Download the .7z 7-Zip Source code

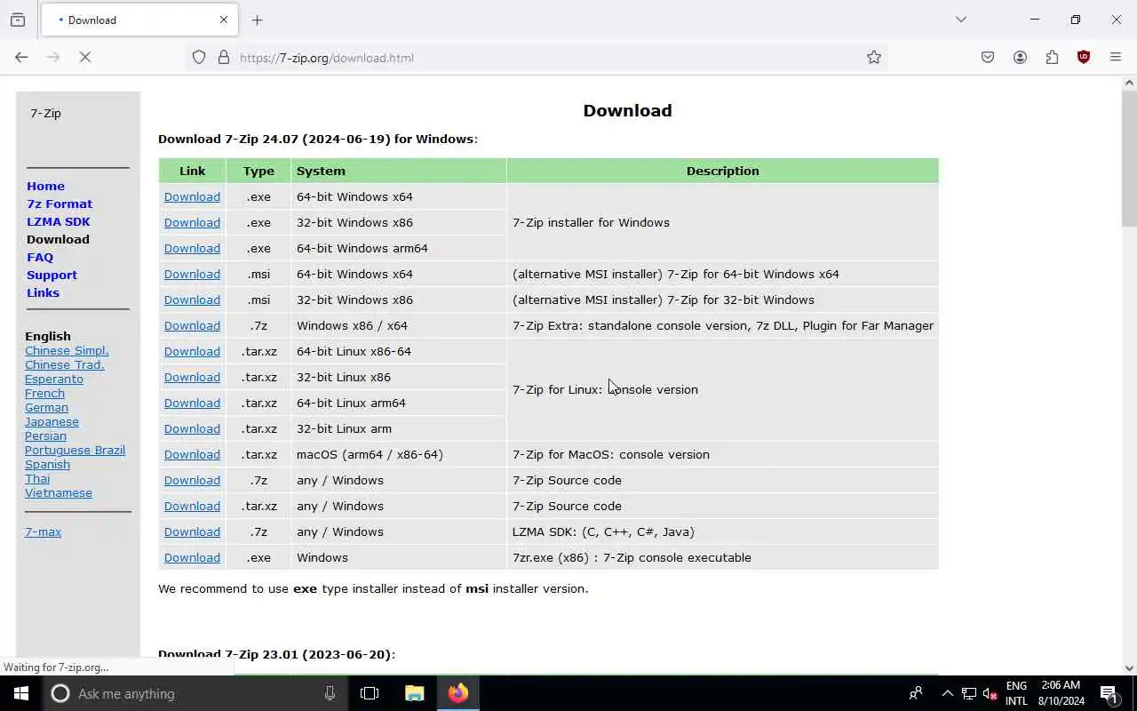click(192, 480)
